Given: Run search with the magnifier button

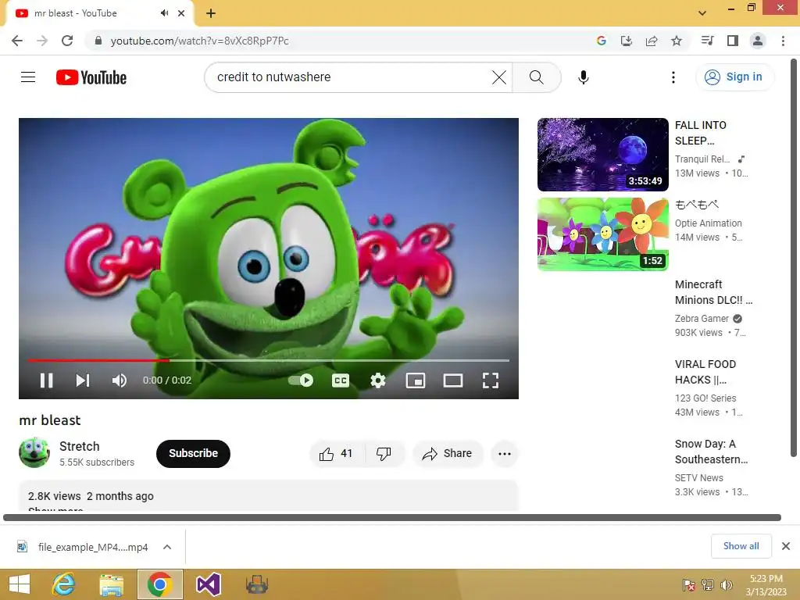Looking at the screenshot, I should point(536,77).
